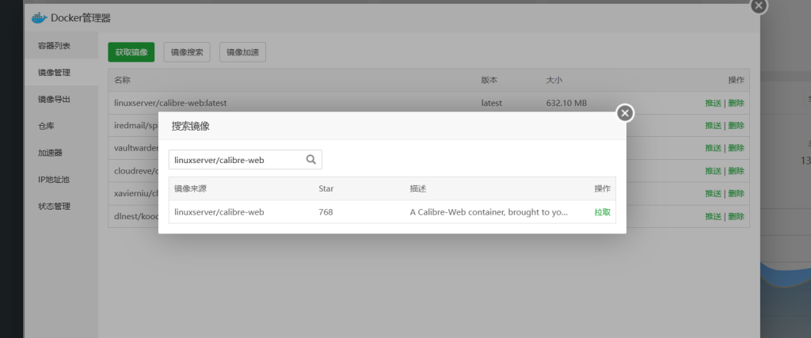Open the 加速器 sidebar tab
Image resolution: width=811 pixels, height=338 pixels.
pos(61,153)
